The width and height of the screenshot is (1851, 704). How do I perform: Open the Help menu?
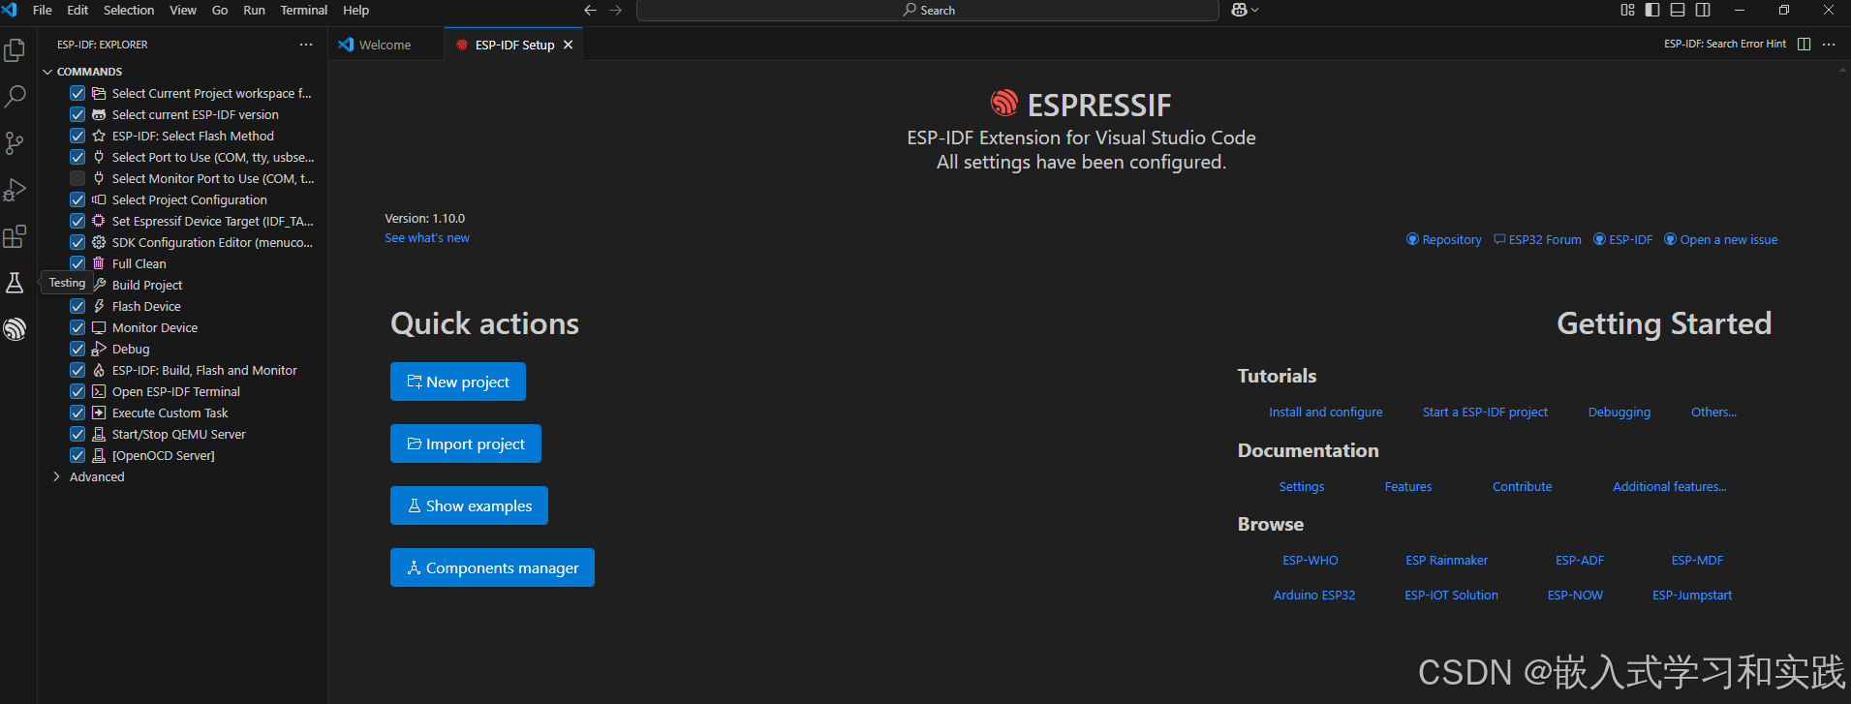point(356,10)
